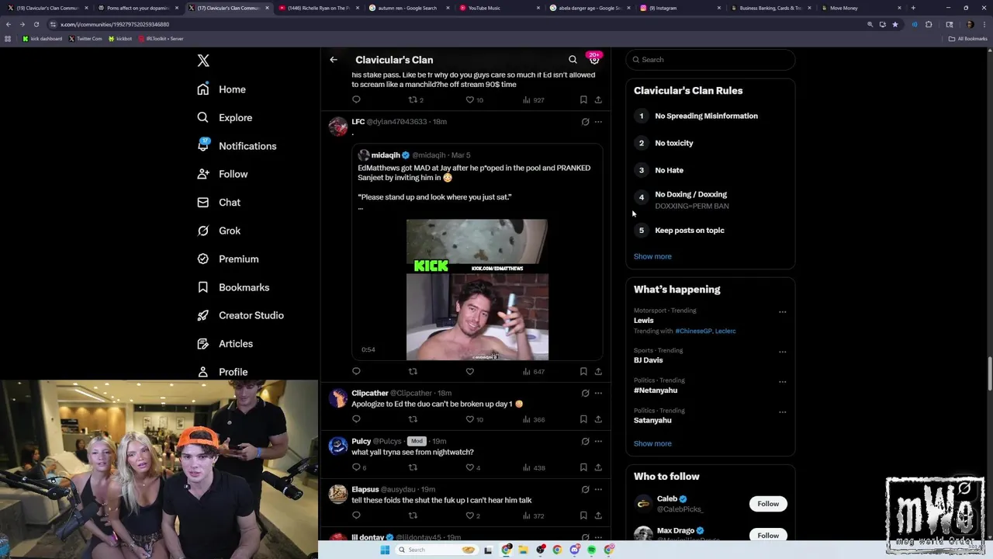
Task: Open more options on Elapsus post
Action: pos(598,490)
